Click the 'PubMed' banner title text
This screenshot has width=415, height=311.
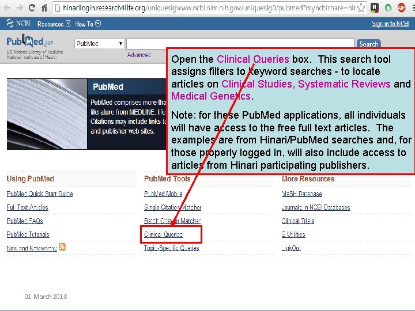point(108,87)
